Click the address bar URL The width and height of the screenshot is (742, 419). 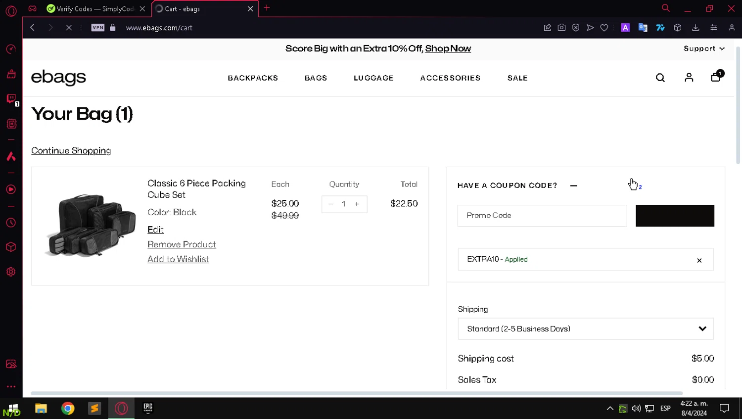(159, 28)
